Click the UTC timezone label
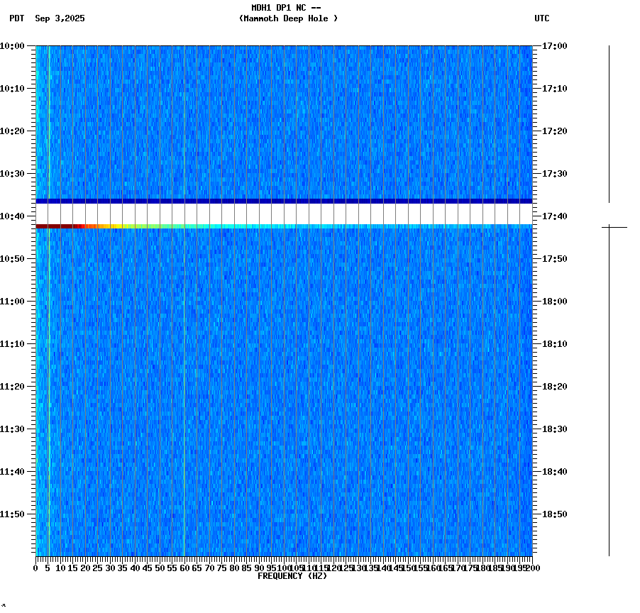 [543, 19]
